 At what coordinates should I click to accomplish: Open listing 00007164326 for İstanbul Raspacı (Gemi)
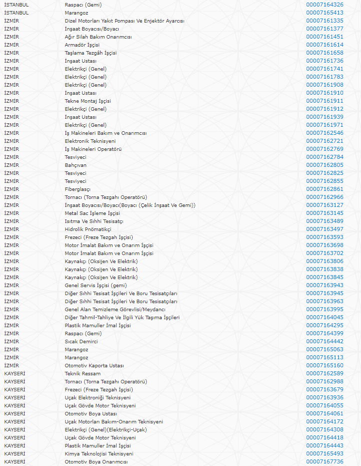[324, 5]
